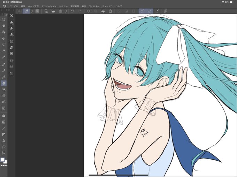Click sub drawing color swatch

click(6, 162)
